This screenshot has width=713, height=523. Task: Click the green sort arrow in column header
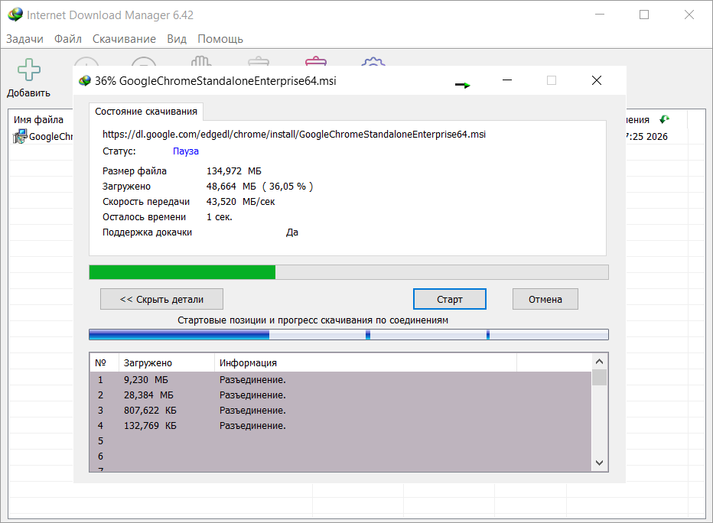(665, 119)
